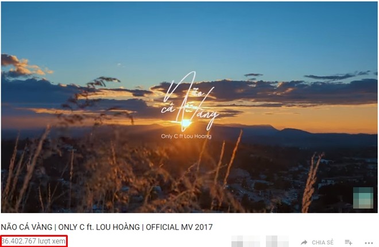Click the first blurred like button

tap(245, 241)
